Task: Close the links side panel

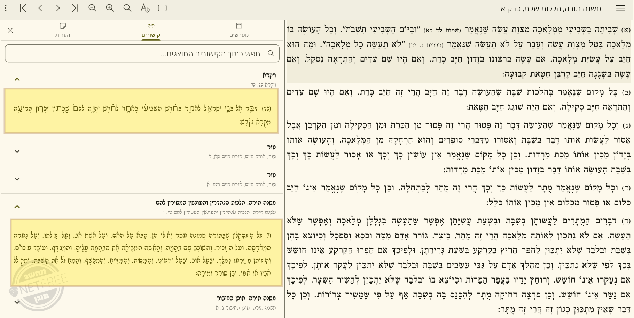Action: coord(10,31)
